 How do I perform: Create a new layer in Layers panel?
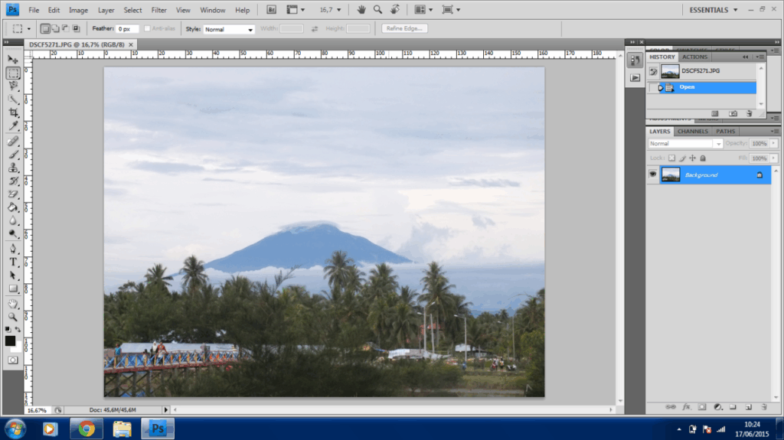[x=749, y=407]
